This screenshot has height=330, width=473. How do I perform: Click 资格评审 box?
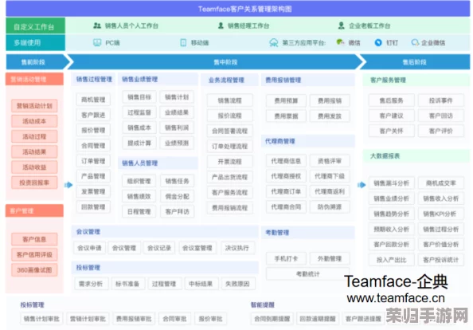click(330, 161)
